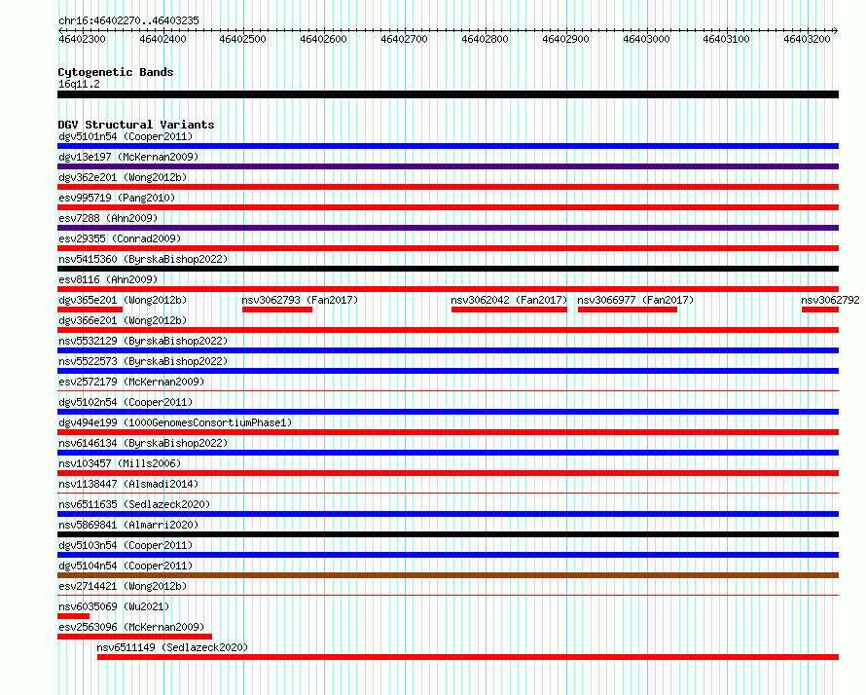Open dgv362e201 (Wong2012b) variant

(x=123, y=177)
